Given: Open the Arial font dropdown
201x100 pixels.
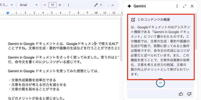Looking at the screenshot, I should coord(29,5).
